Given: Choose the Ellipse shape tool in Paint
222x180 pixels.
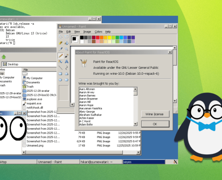Looking at the screenshot, I should click(x=61, y=80).
